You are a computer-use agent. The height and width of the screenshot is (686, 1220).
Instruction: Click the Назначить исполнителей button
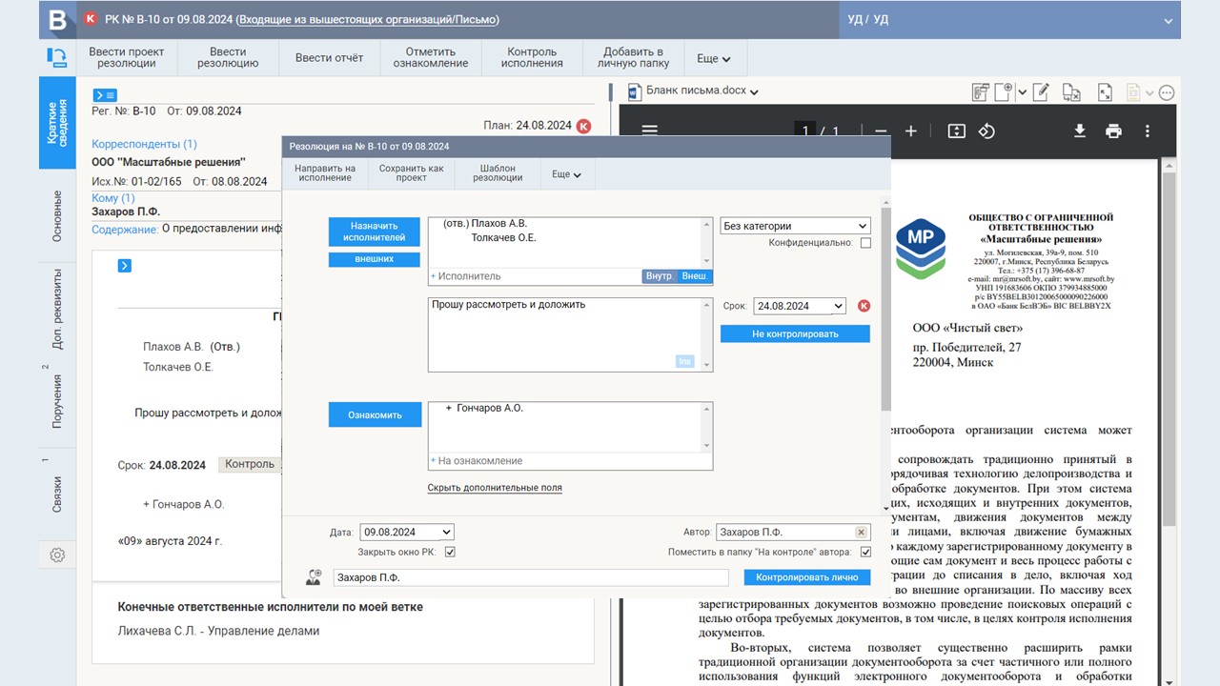coord(375,232)
